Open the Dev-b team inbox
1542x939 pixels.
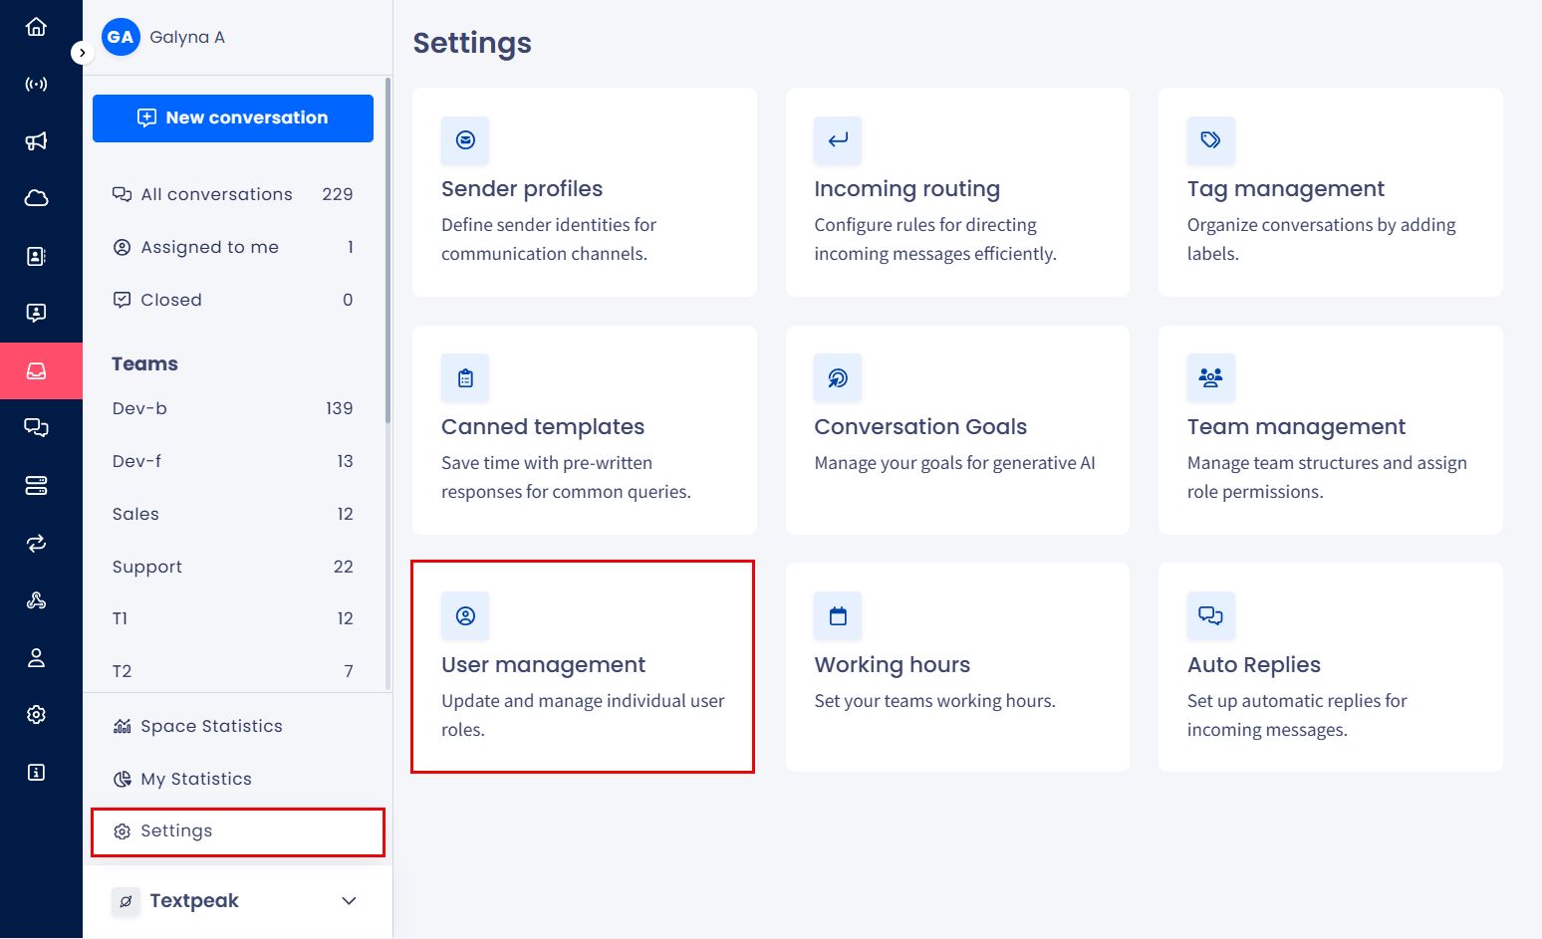click(233, 408)
